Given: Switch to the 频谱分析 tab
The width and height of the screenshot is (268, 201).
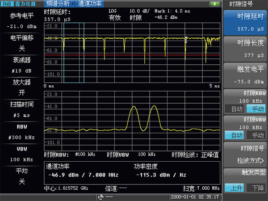Looking at the screenshot, I should (x=58, y=4).
